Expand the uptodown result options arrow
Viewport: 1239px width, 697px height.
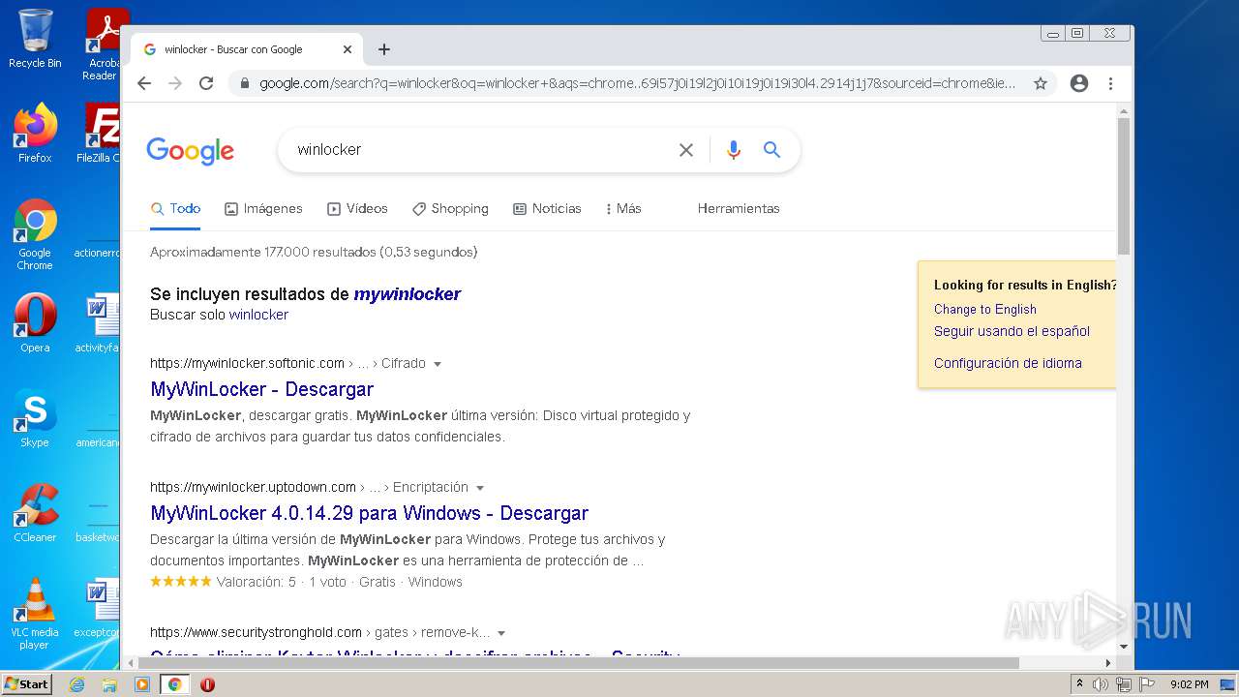[x=480, y=488]
